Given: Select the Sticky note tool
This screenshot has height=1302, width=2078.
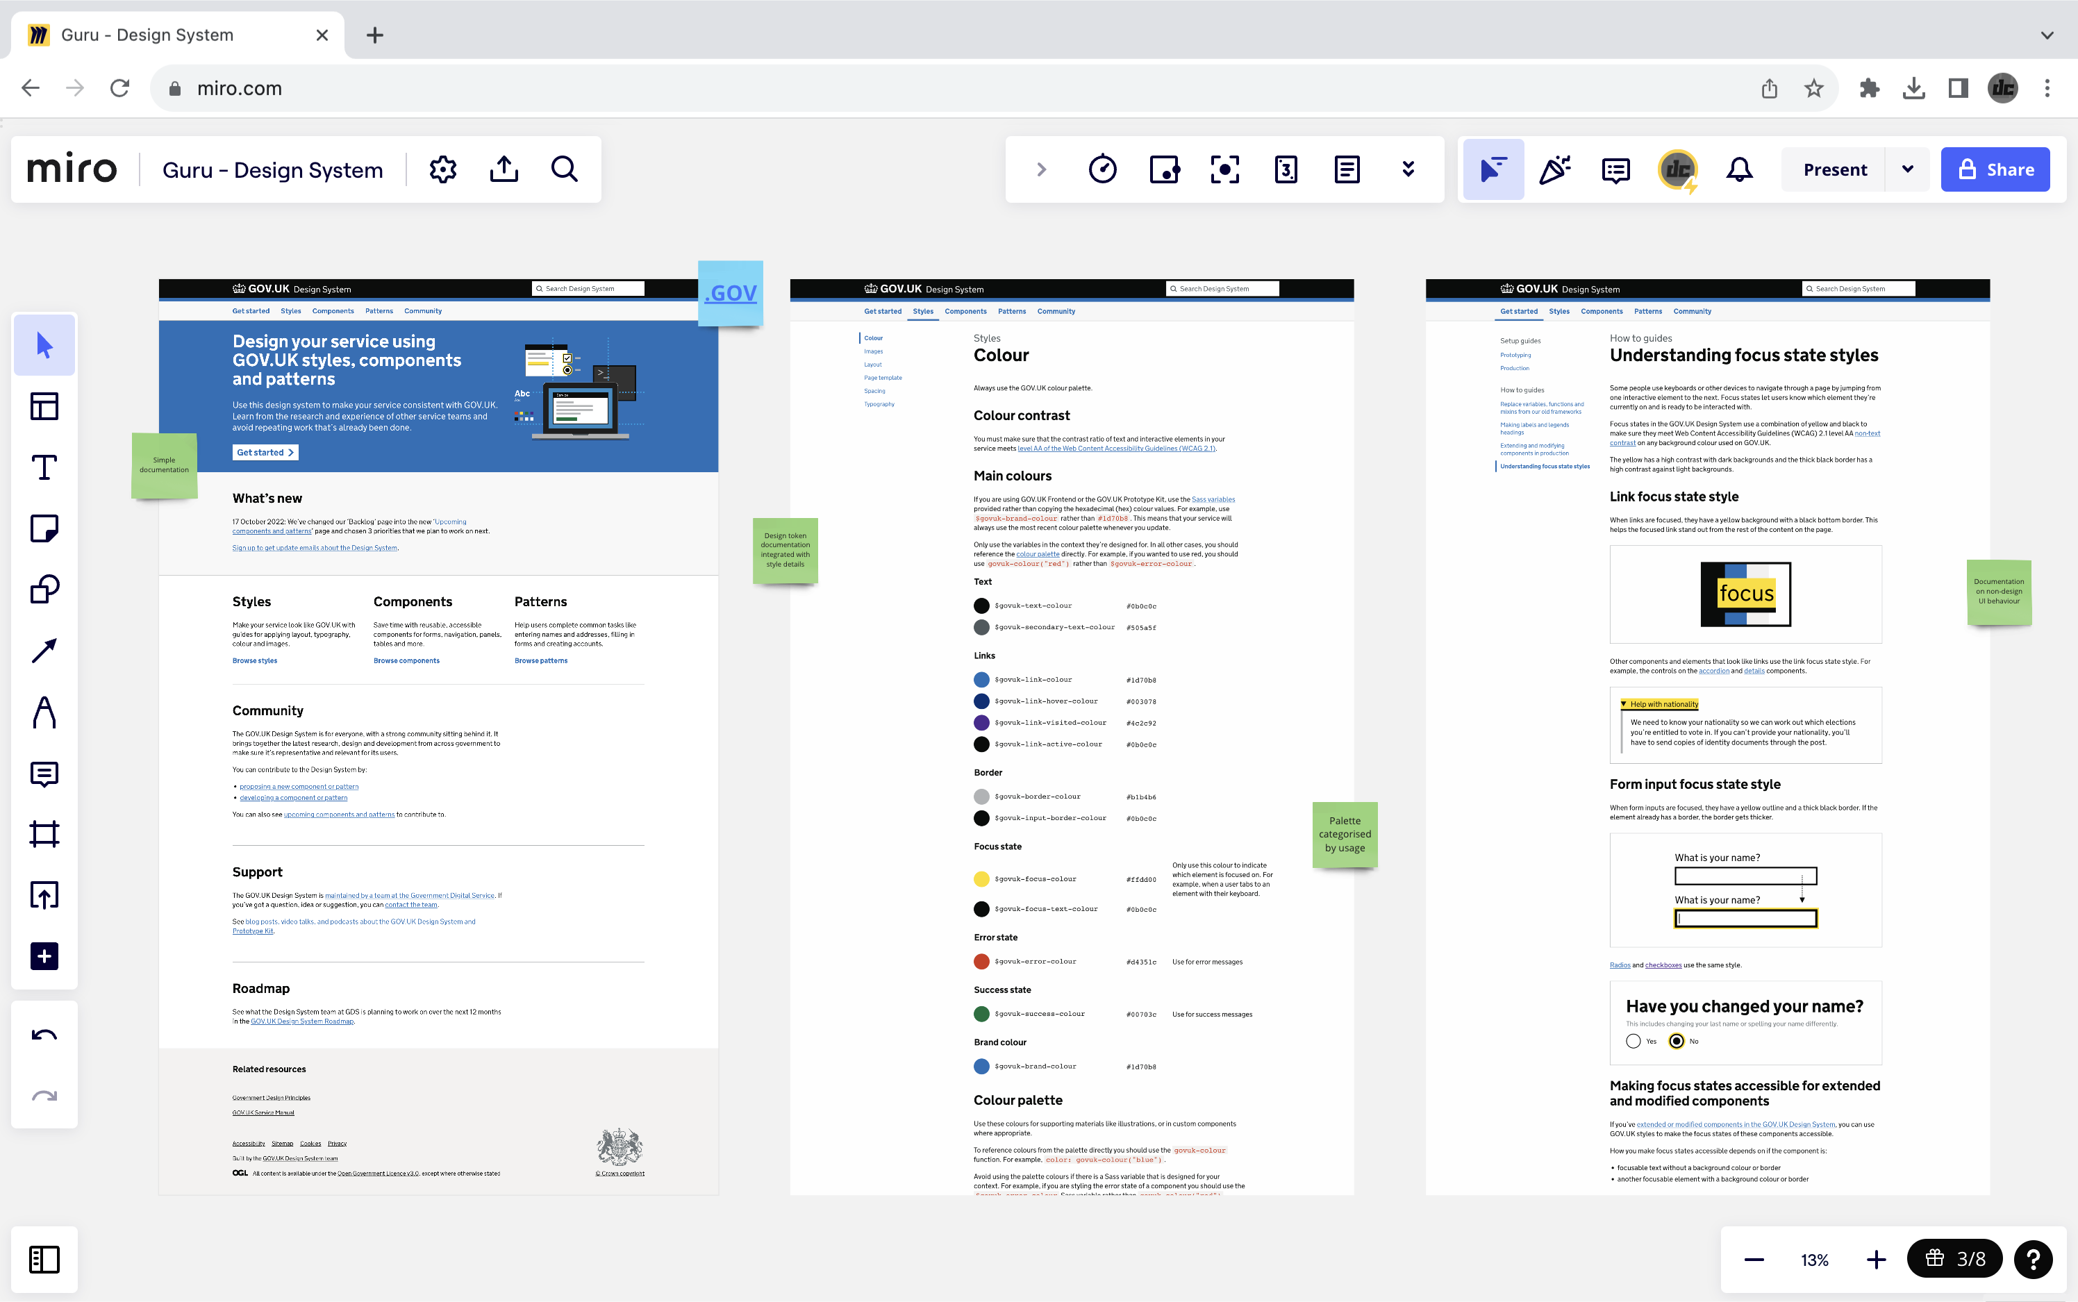Looking at the screenshot, I should pos(44,528).
